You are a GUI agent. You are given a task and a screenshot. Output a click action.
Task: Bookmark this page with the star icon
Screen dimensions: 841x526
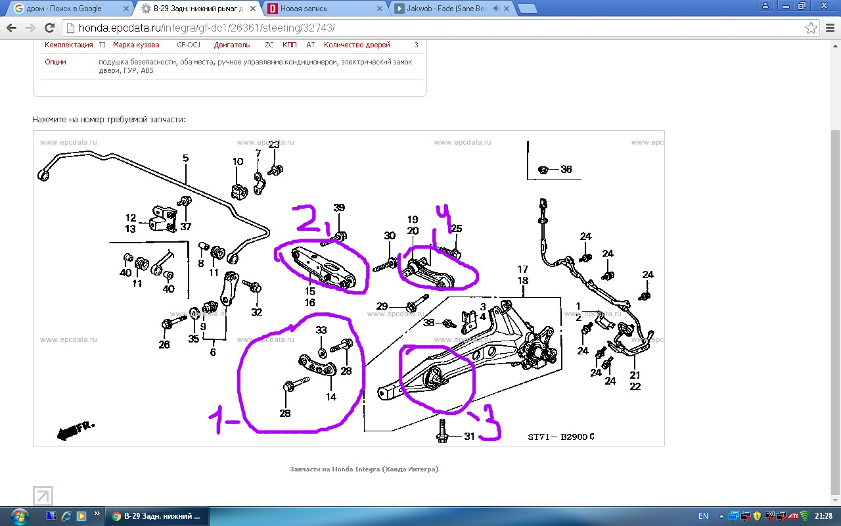pyautogui.click(x=811, y=28)
